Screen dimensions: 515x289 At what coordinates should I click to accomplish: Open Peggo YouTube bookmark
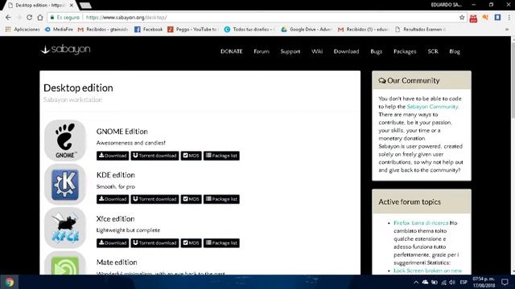coord(192,29)
